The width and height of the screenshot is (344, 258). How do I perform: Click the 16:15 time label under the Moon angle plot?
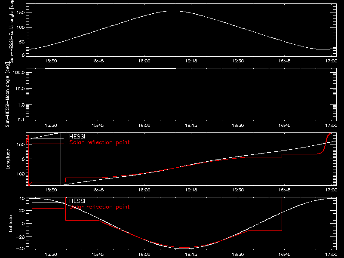[x=191, y=126]
